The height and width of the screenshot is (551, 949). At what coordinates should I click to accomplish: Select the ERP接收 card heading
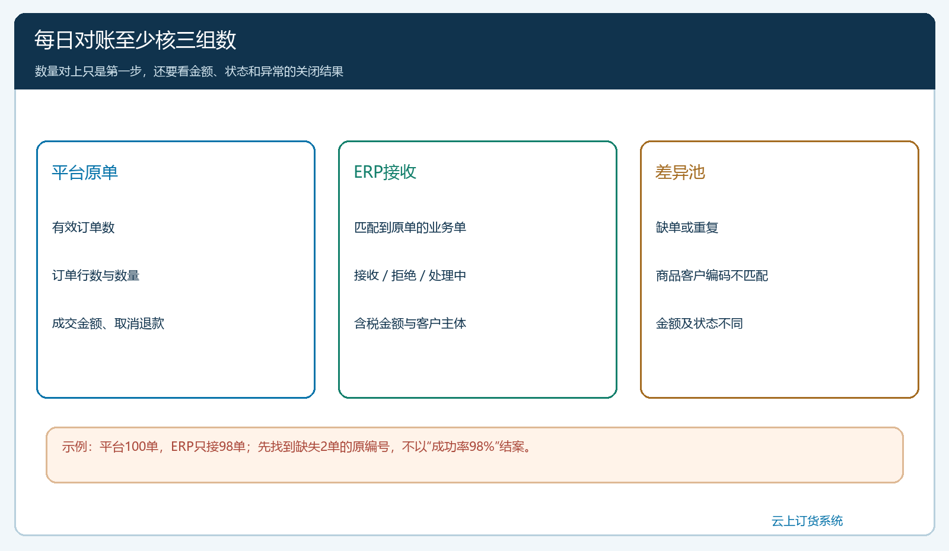pos(385,172)
